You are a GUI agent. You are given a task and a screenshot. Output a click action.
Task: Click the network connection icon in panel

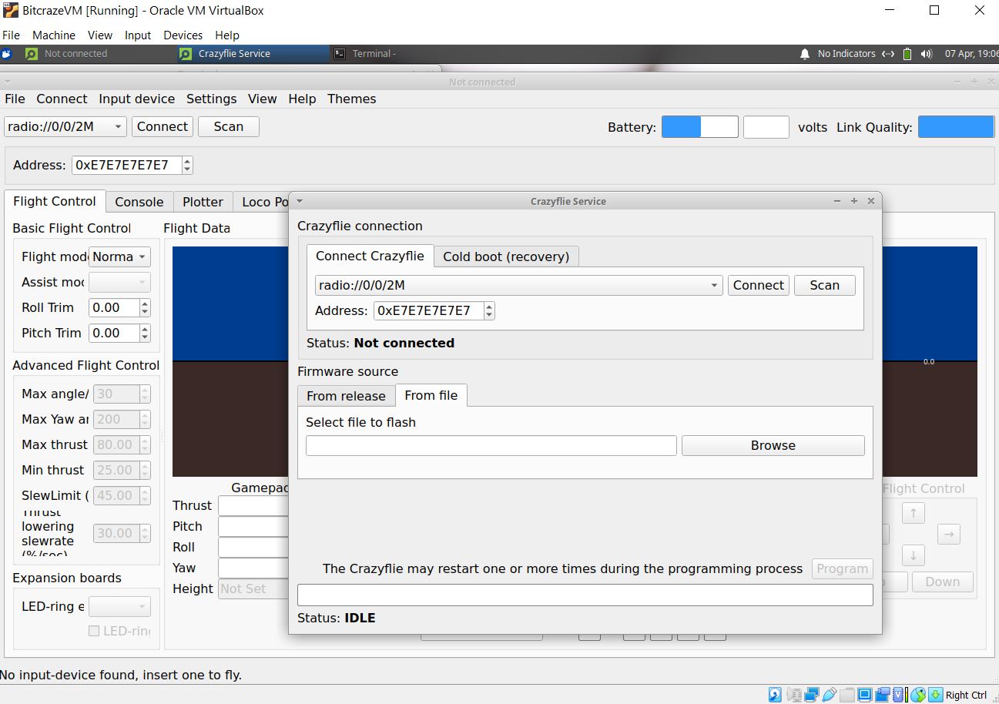point(888,54)
